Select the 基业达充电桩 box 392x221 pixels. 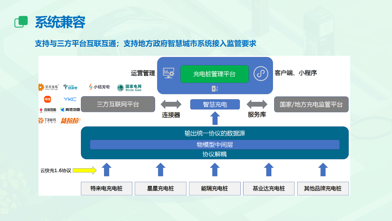tap(269, 188)
